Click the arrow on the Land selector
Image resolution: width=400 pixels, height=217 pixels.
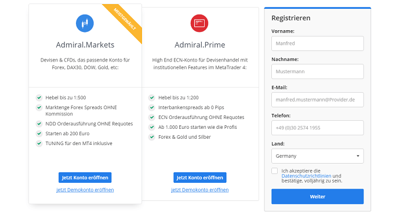tap(358, 156)
